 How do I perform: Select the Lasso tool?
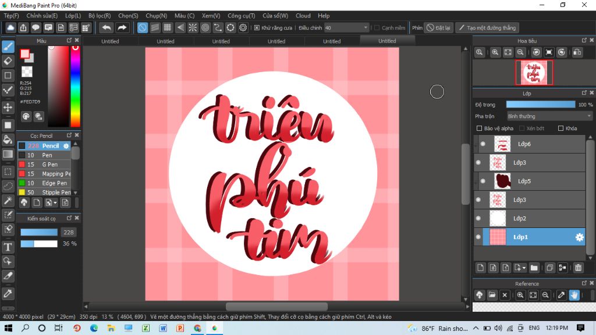click(x=8, y=187)
